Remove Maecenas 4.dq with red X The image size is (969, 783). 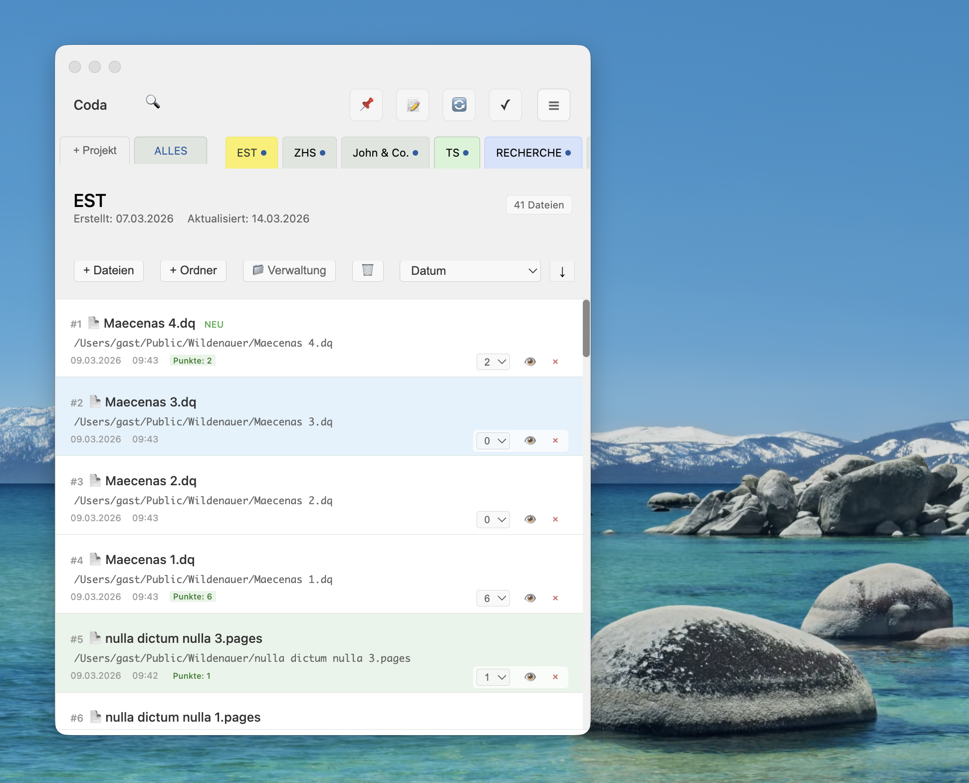point(555,362)
